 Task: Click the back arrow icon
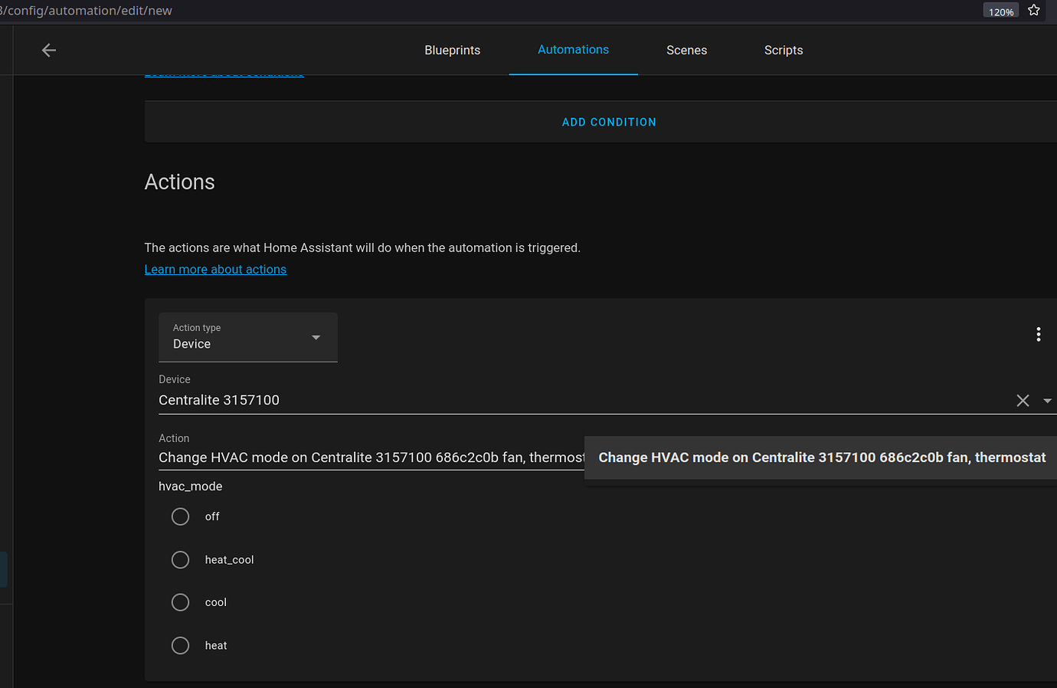point(49,51)
